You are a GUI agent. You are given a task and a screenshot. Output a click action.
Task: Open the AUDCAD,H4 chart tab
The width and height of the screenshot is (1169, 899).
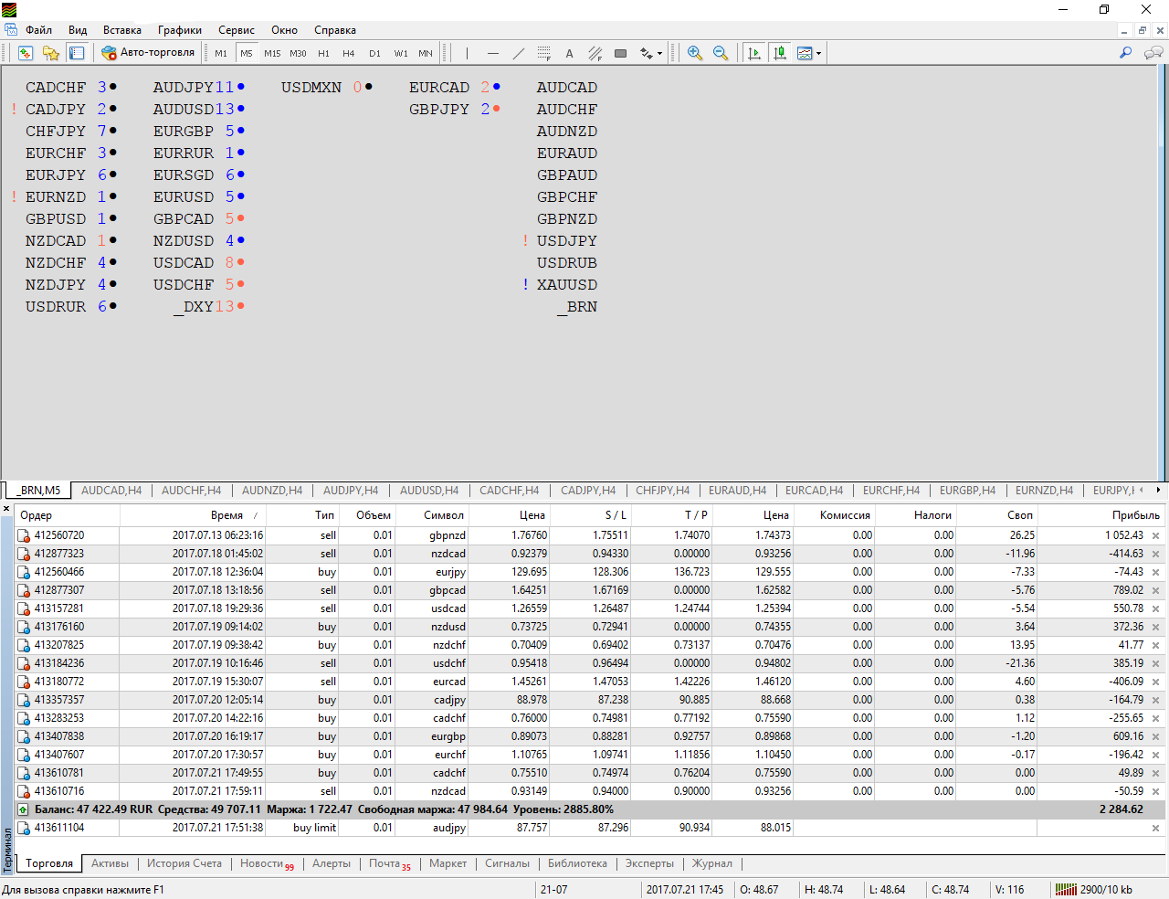(111, 491)
